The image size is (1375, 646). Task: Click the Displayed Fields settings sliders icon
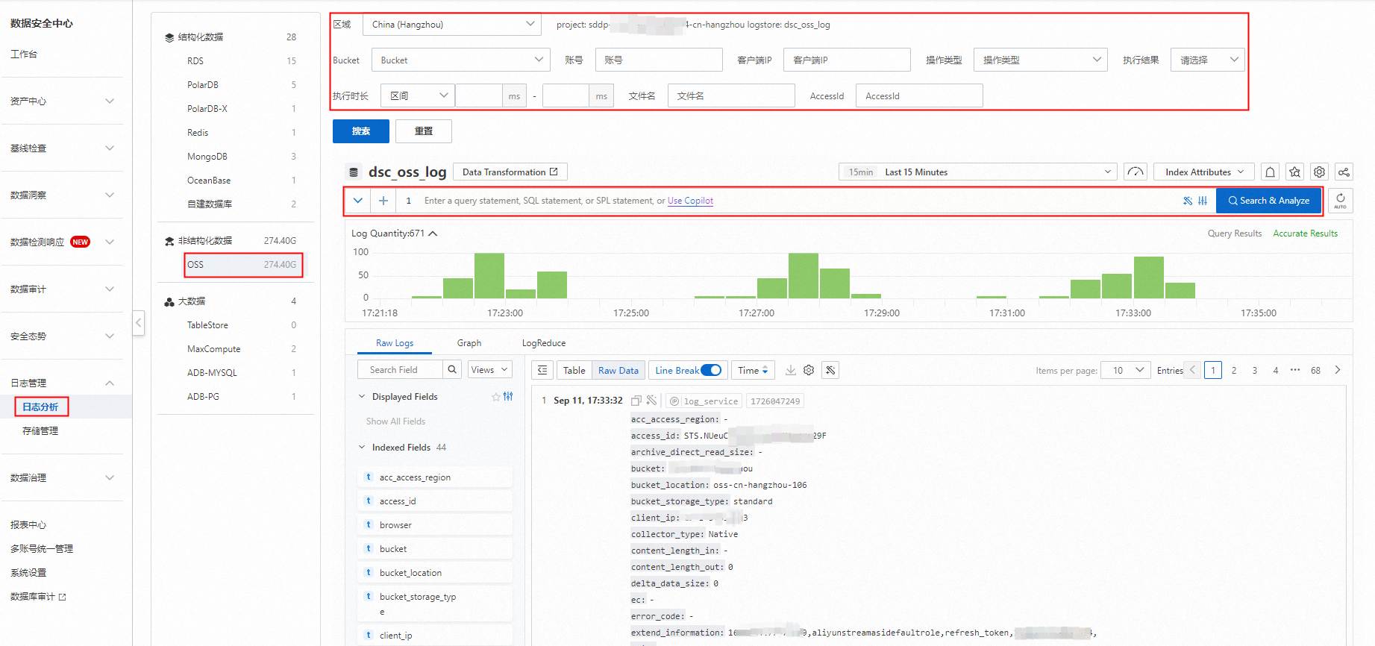click(508, 397)
